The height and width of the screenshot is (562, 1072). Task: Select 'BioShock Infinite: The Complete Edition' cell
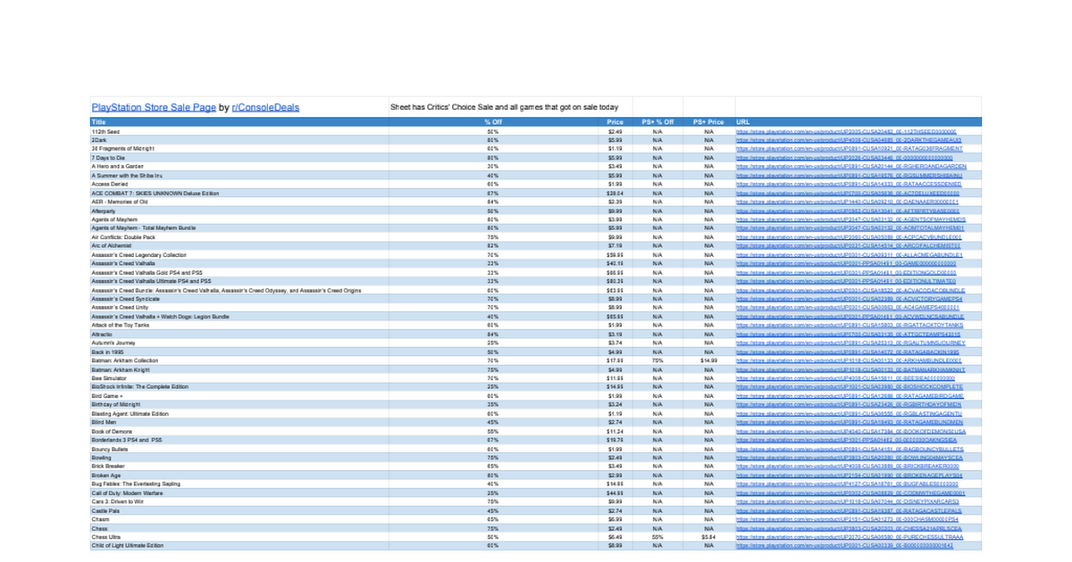240,386
